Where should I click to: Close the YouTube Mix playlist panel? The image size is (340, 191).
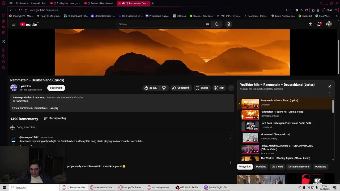[x=330, y=86]
